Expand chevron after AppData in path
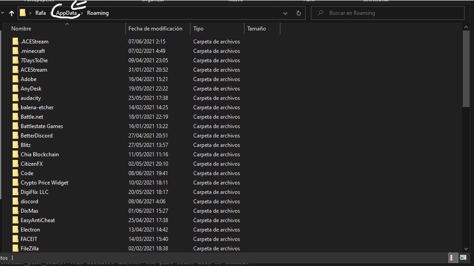The height and width of the screenshot is (266, 474). coord(82,13)
